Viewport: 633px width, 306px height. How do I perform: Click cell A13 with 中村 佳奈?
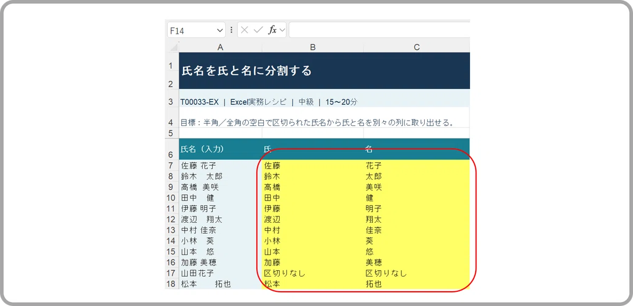(220, 230)
